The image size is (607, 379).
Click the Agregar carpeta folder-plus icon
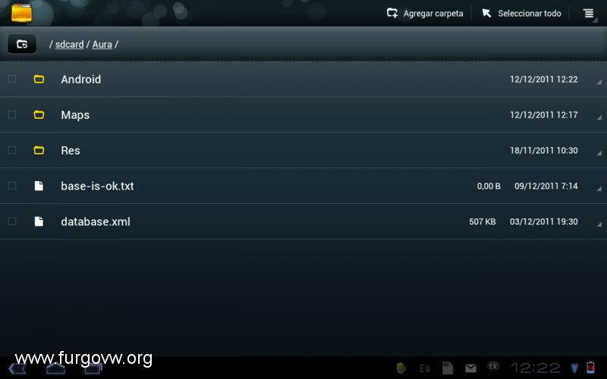point(392,13)
